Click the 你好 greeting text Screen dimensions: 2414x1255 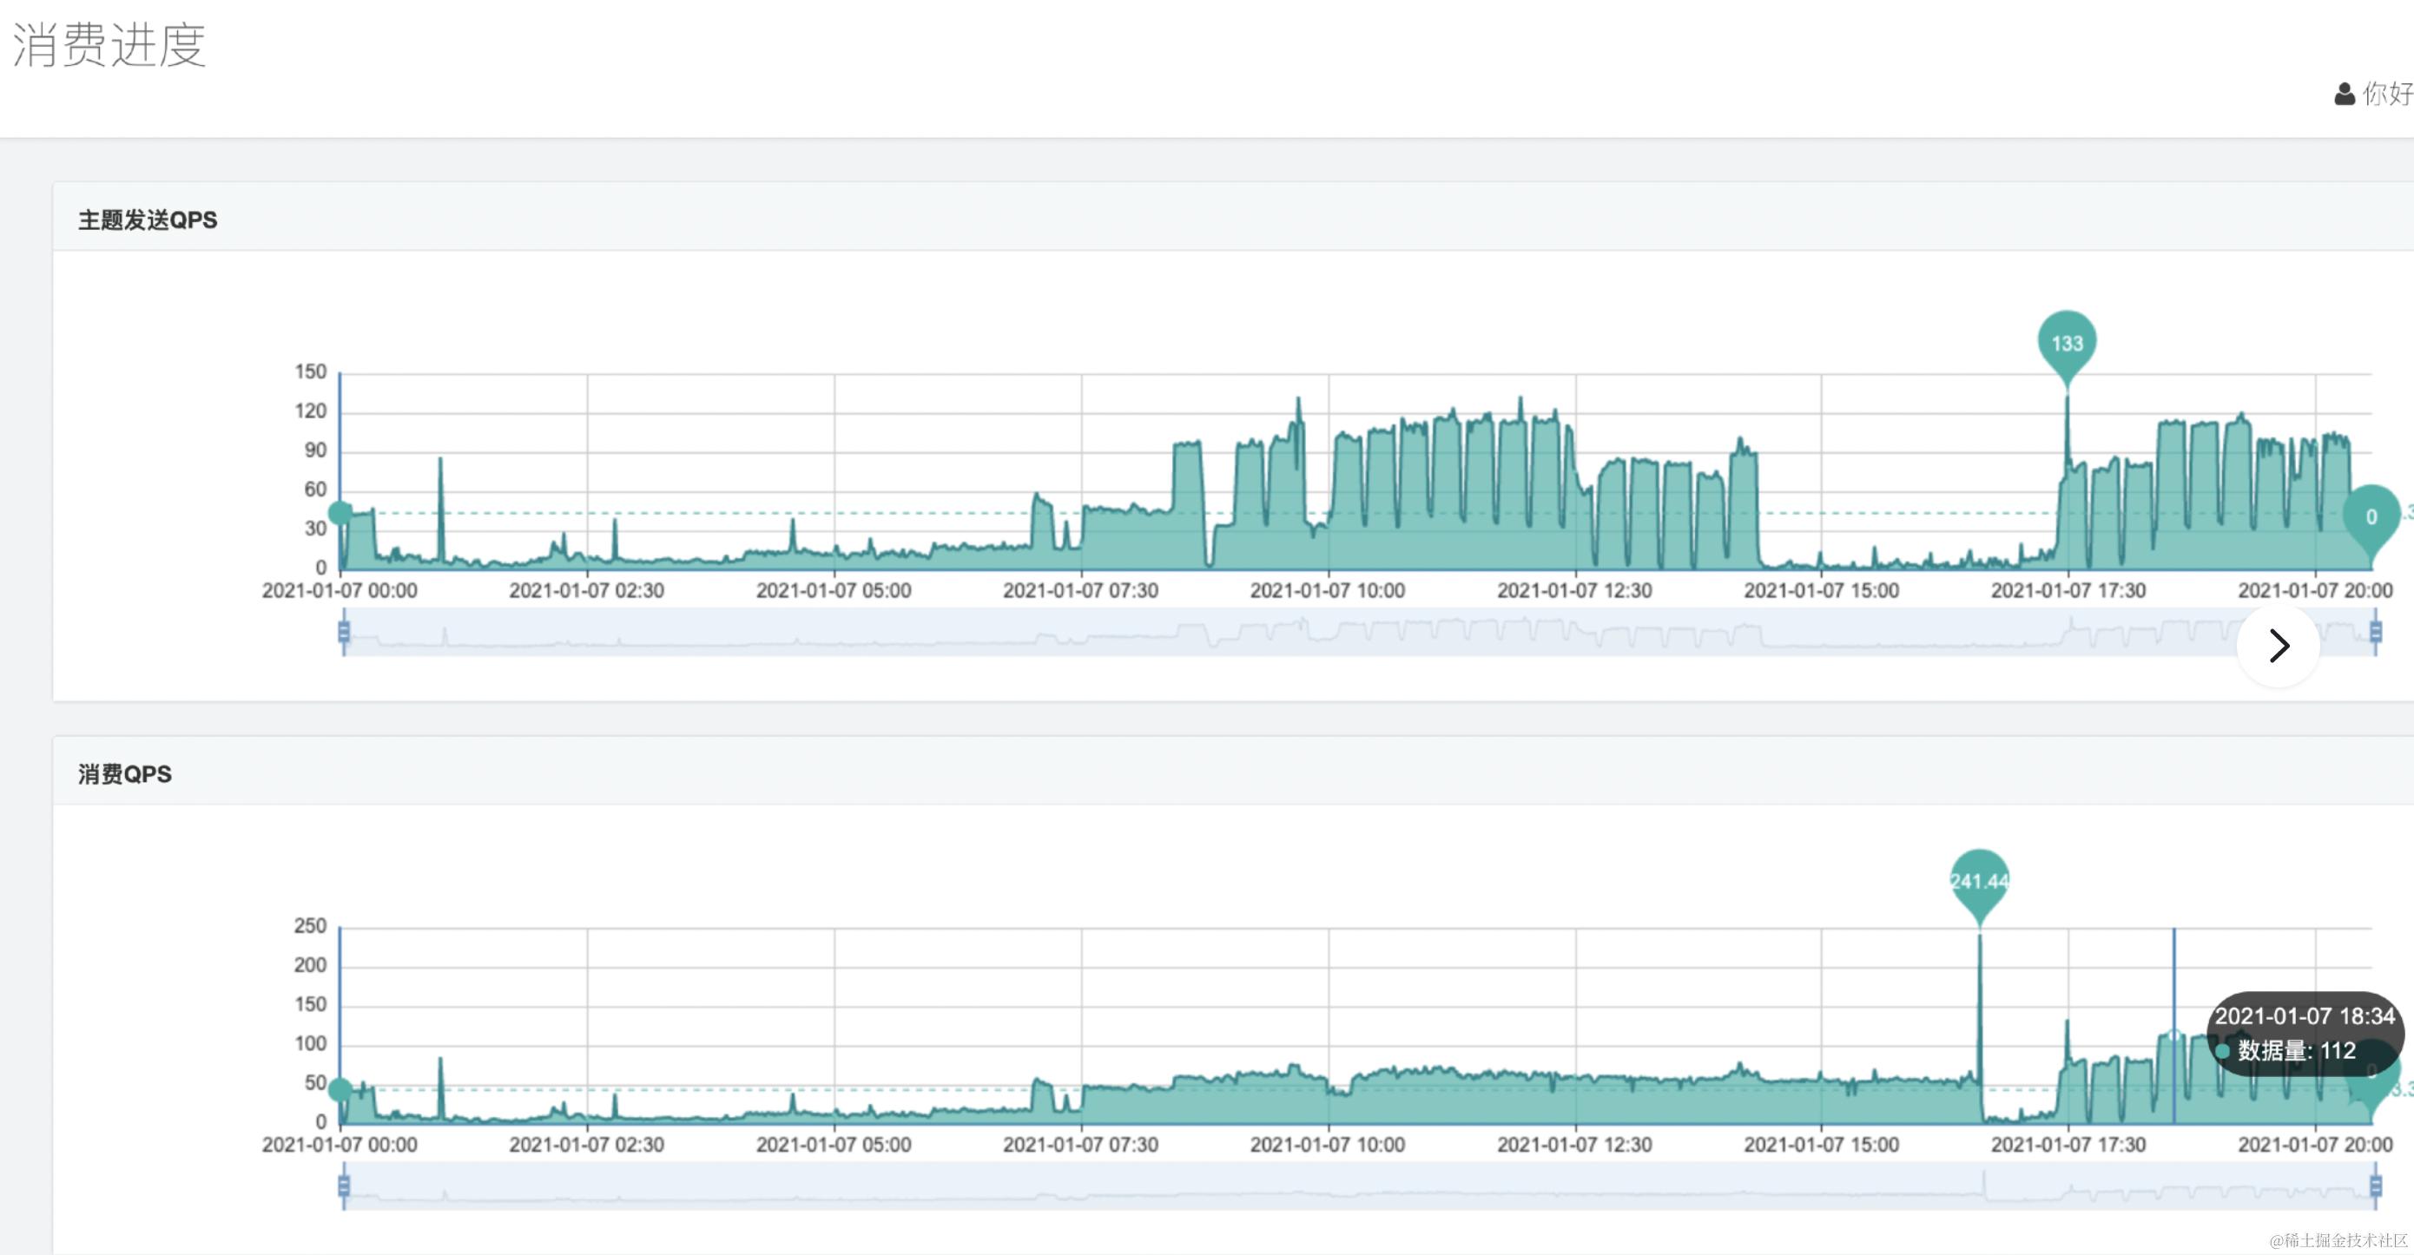[x=2386, y=94]
